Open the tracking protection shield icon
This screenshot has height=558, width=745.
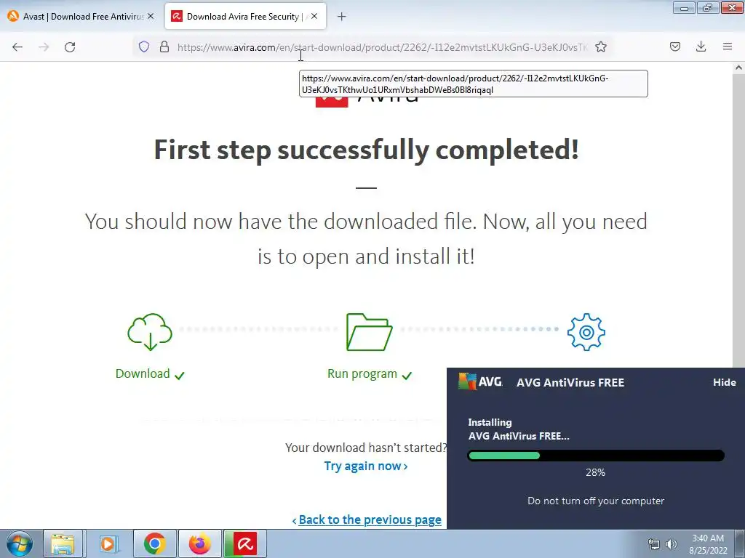tap(144, 46)
